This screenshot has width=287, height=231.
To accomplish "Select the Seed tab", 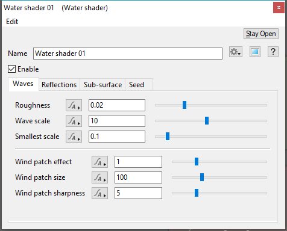I will click(136, 85).
